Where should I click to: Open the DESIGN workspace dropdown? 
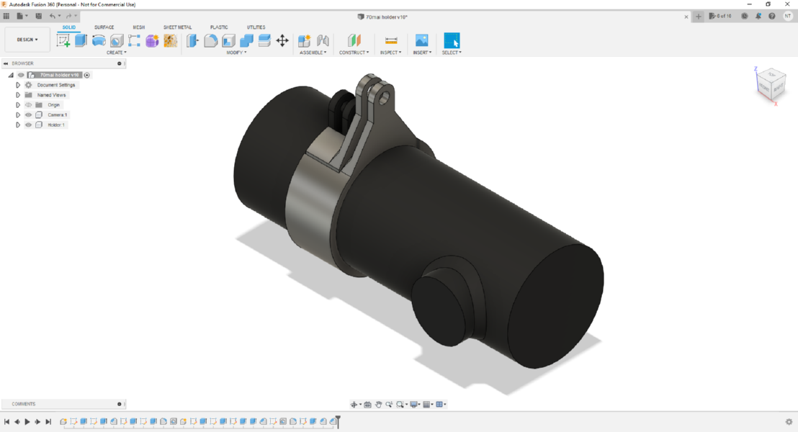click(27, 40)
